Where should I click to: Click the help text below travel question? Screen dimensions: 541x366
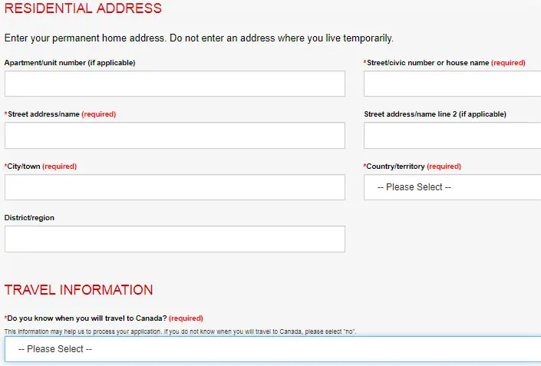click(180, 331)
